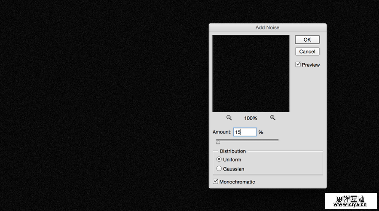The width and height of the screenshot is (379, 211).
Task: Toggle the Preview checkbox
Action: (x=298, y=64)
